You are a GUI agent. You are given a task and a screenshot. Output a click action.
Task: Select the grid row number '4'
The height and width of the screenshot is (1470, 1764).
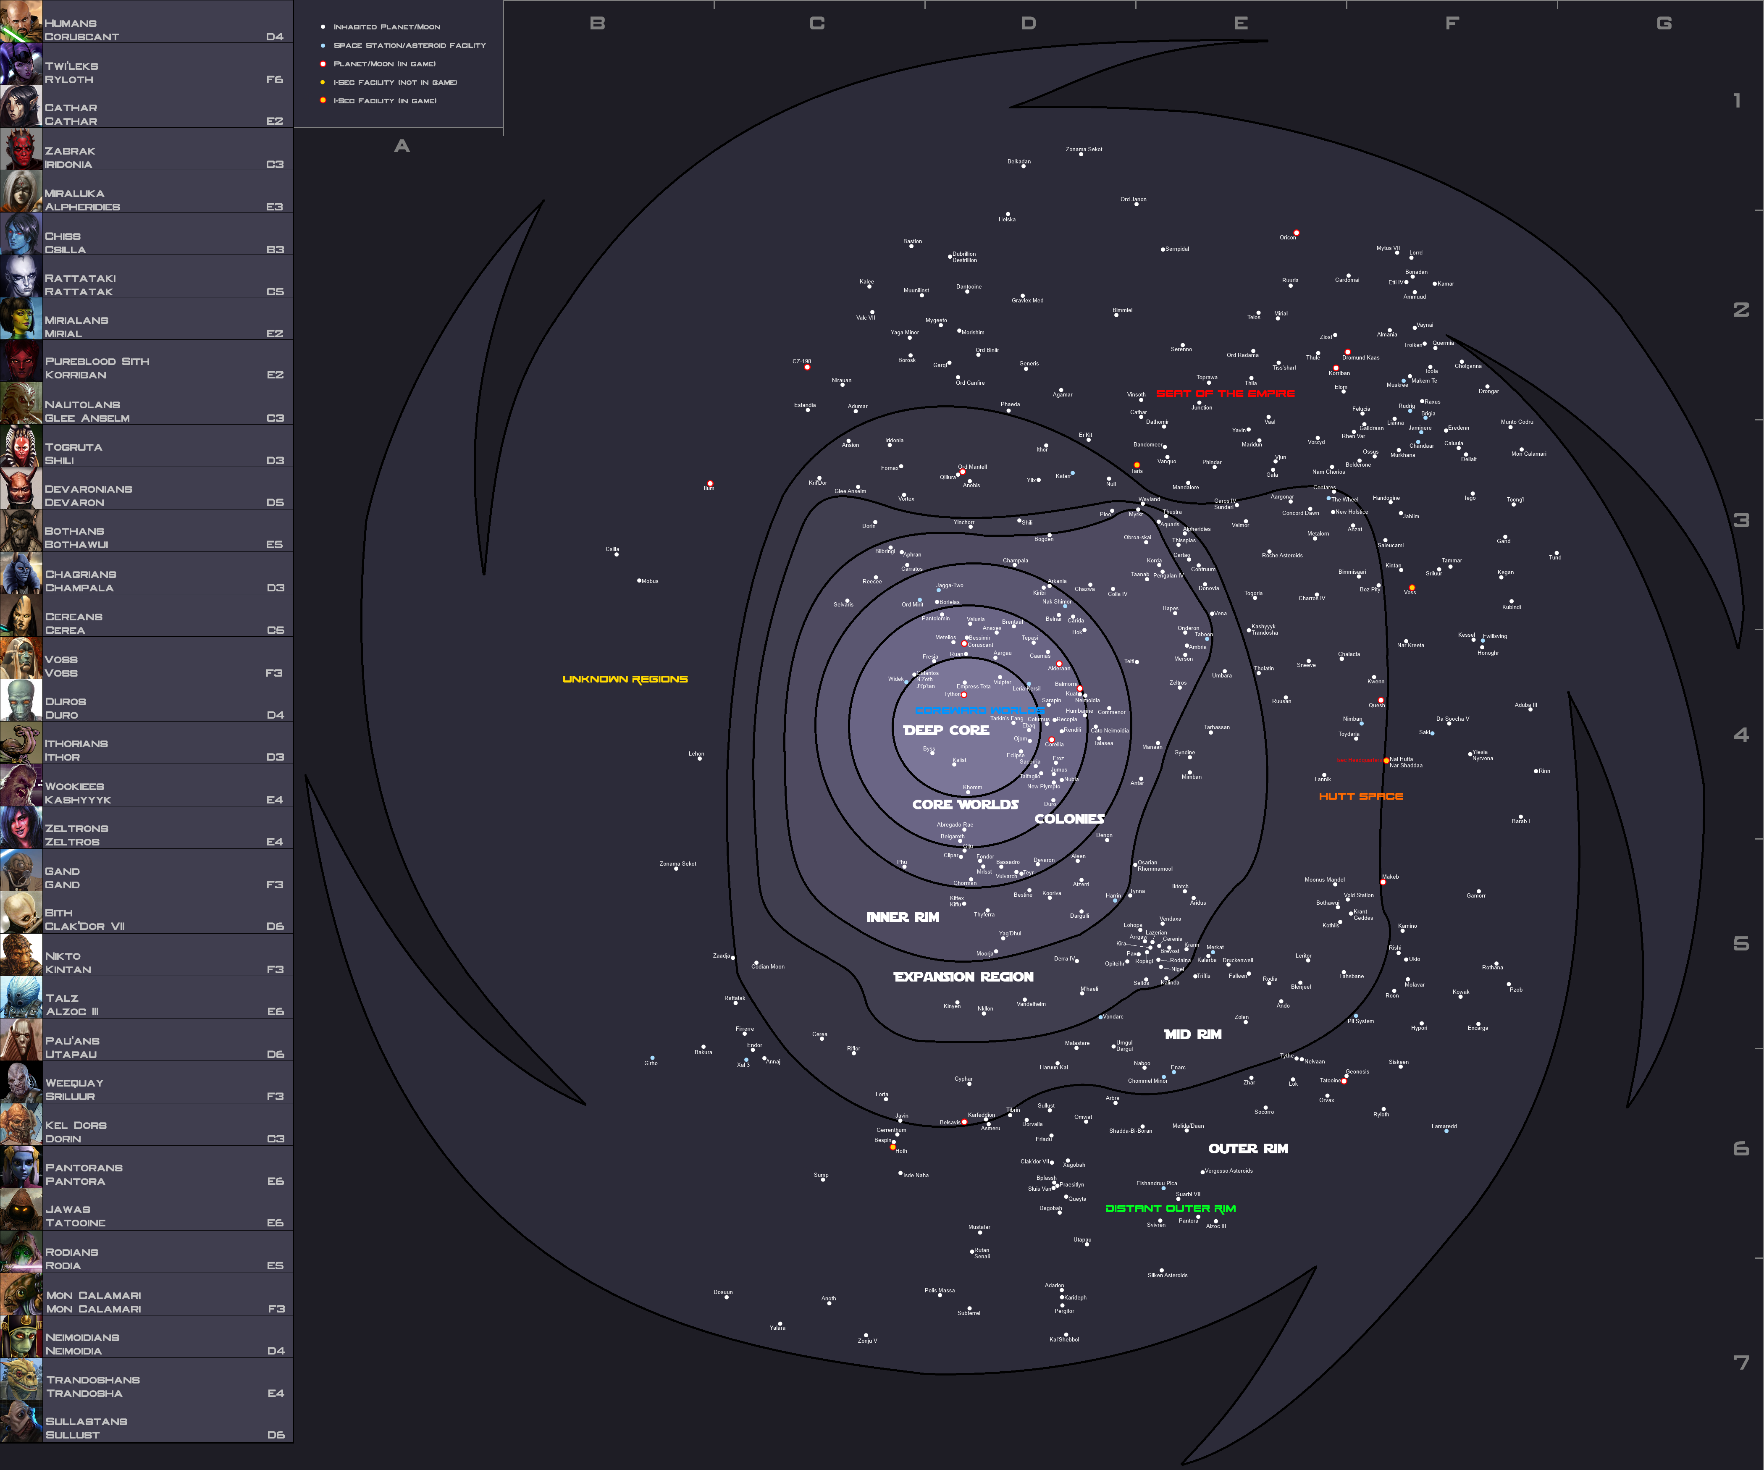[1741, 735]
